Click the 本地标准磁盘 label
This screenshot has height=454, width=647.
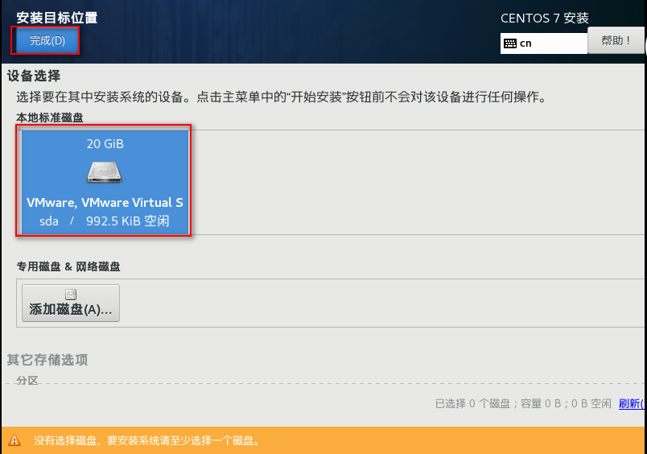coord(50,118)
